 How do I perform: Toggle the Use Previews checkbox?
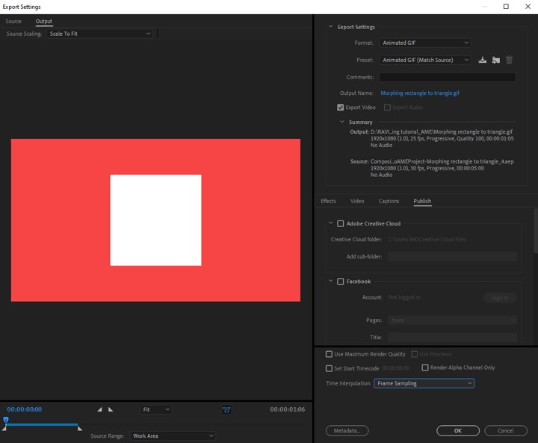point(415,354)
